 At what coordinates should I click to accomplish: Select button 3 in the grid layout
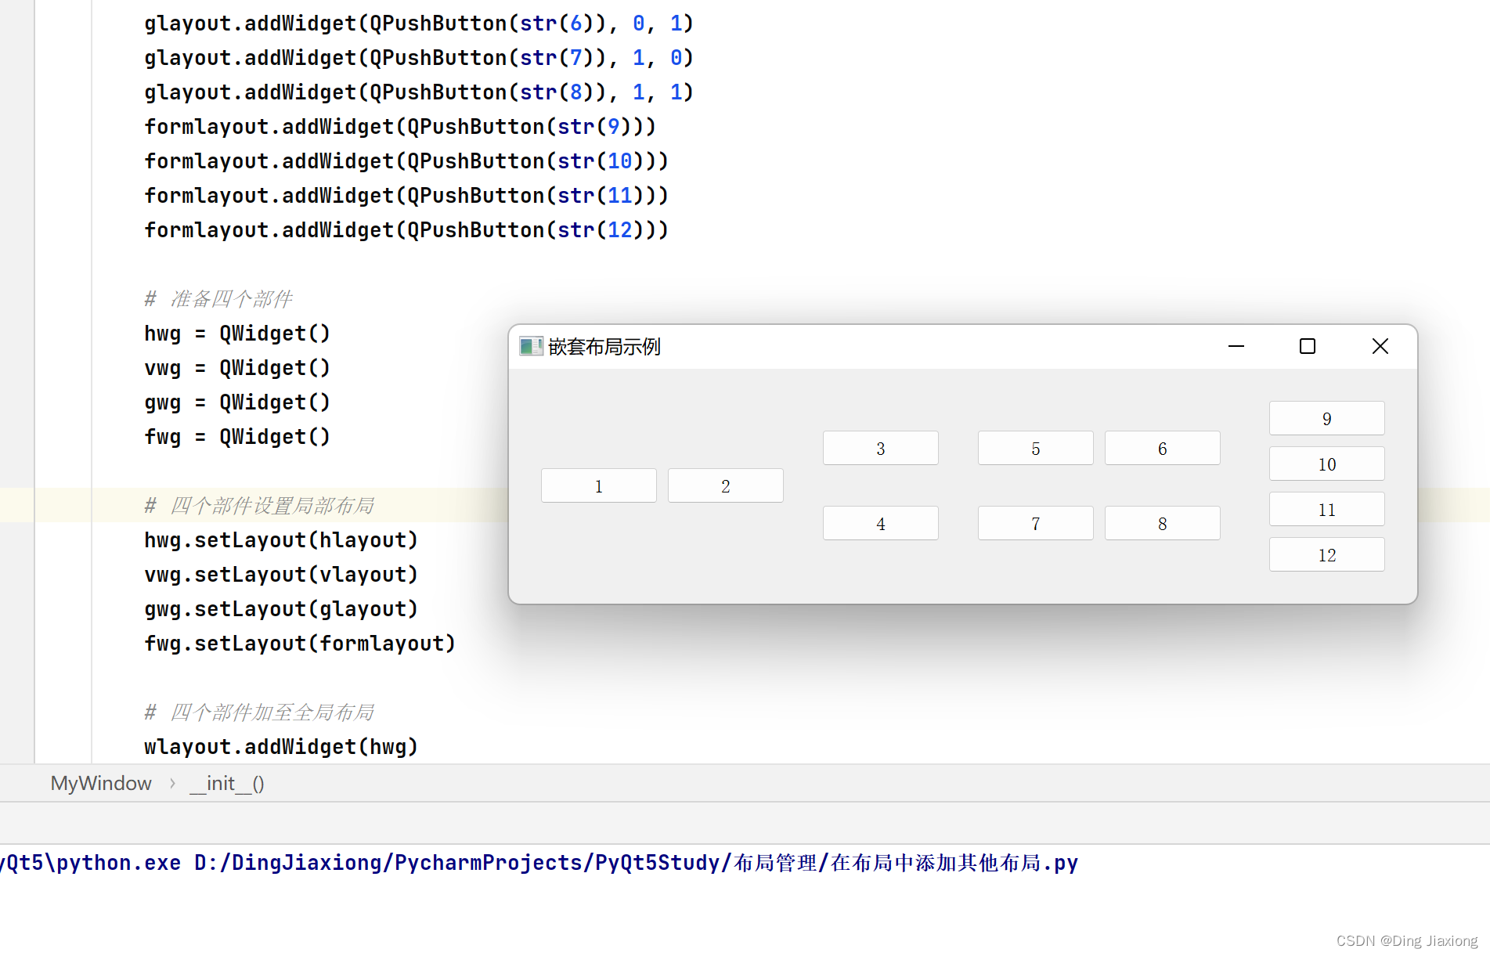[880, 448]
